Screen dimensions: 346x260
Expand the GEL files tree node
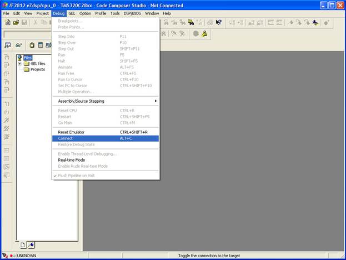coord(19,63)
